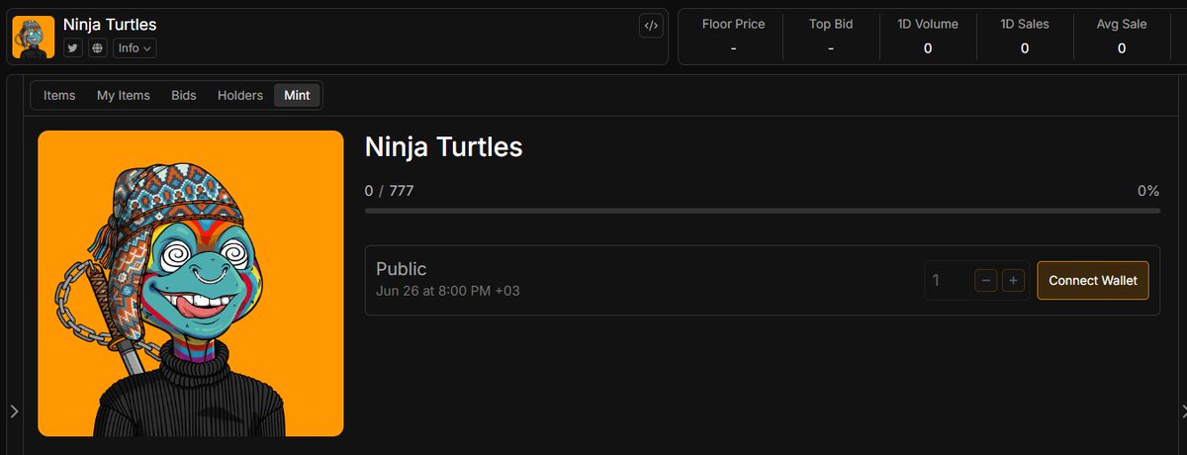Click the Ninja Turtles header title
Image resolution: width=1187 pixels, height=455 pixels.
[110, 24]
